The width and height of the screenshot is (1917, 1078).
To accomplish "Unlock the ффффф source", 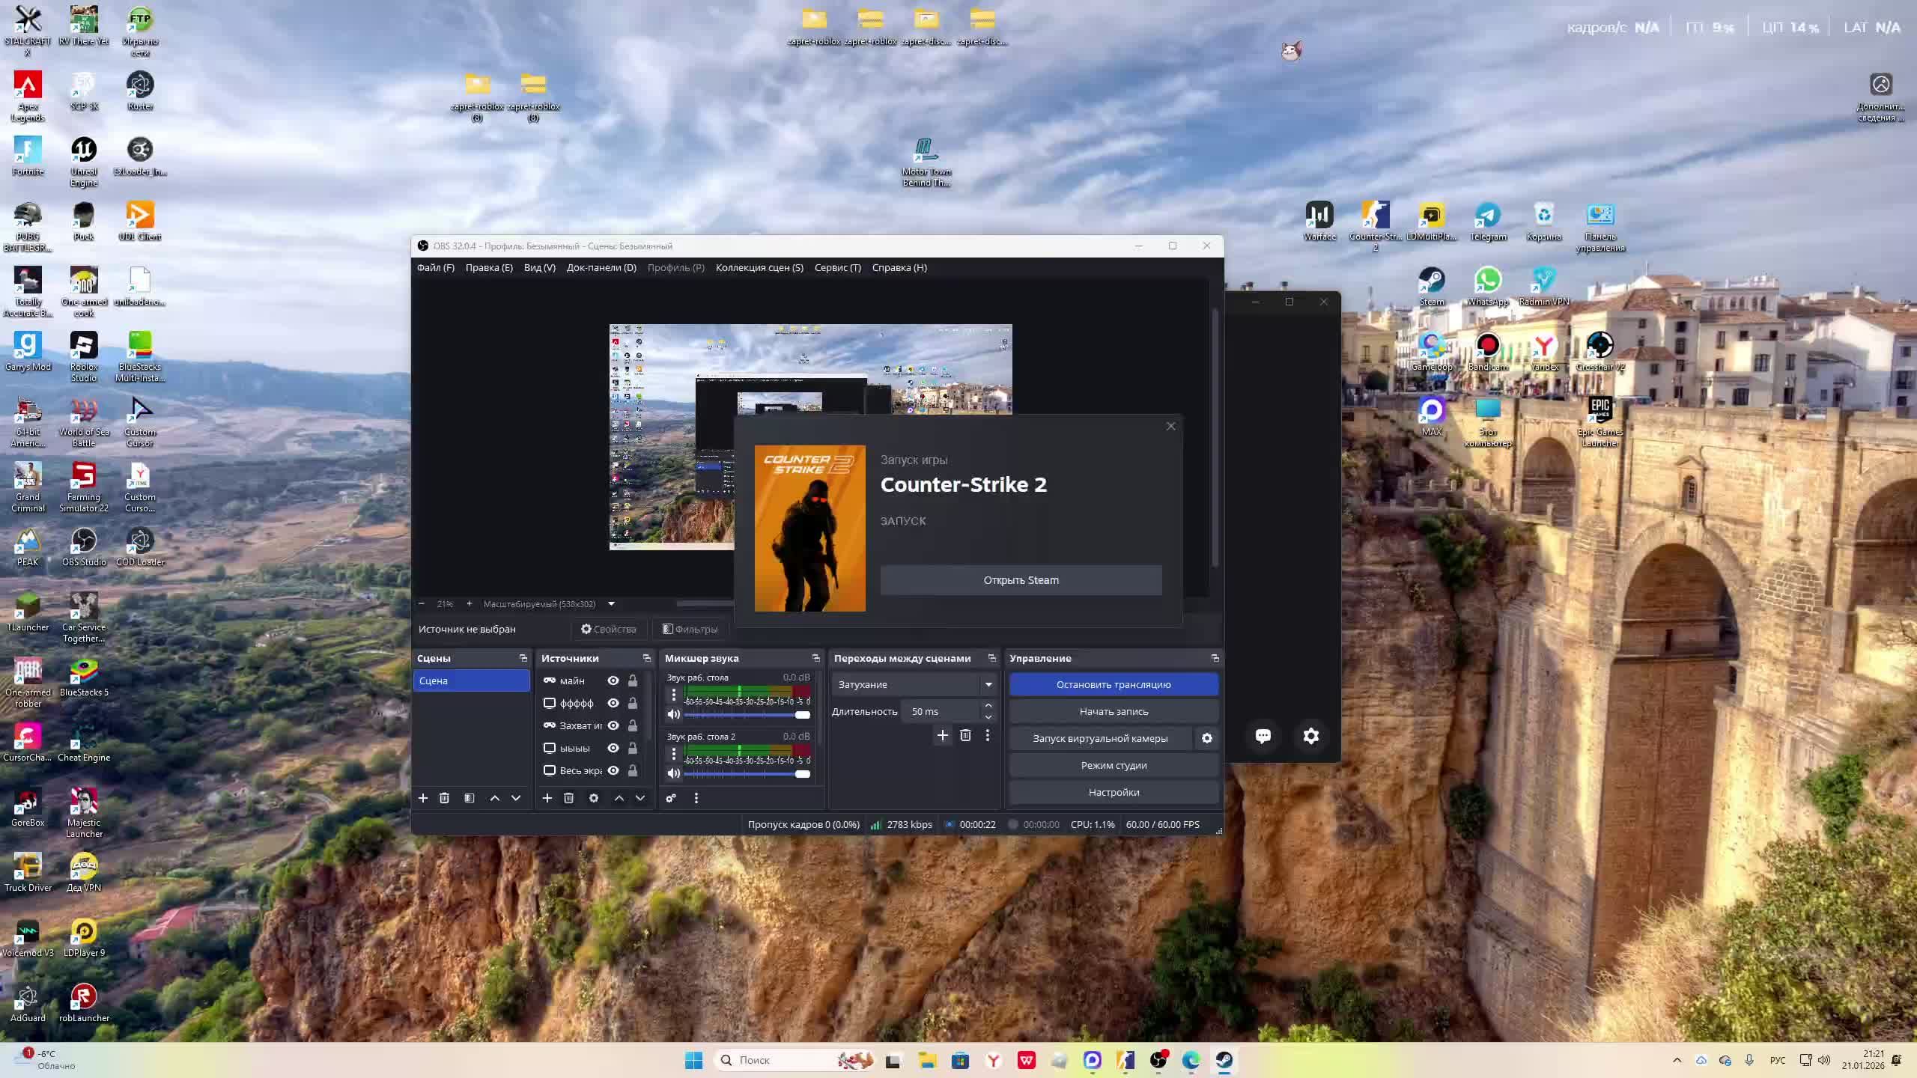I will pyautogui.click(x=633, y=703).
